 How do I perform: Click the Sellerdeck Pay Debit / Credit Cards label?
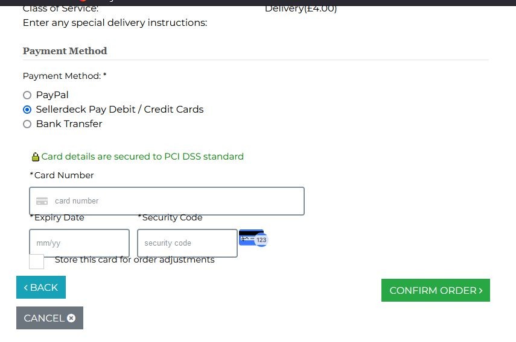tap(119, 110)
